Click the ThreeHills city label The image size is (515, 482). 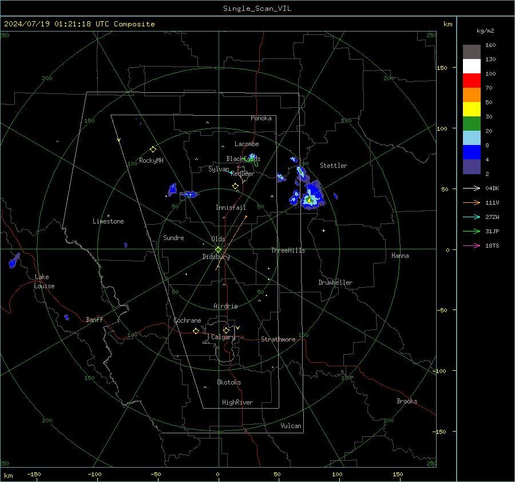288,250
